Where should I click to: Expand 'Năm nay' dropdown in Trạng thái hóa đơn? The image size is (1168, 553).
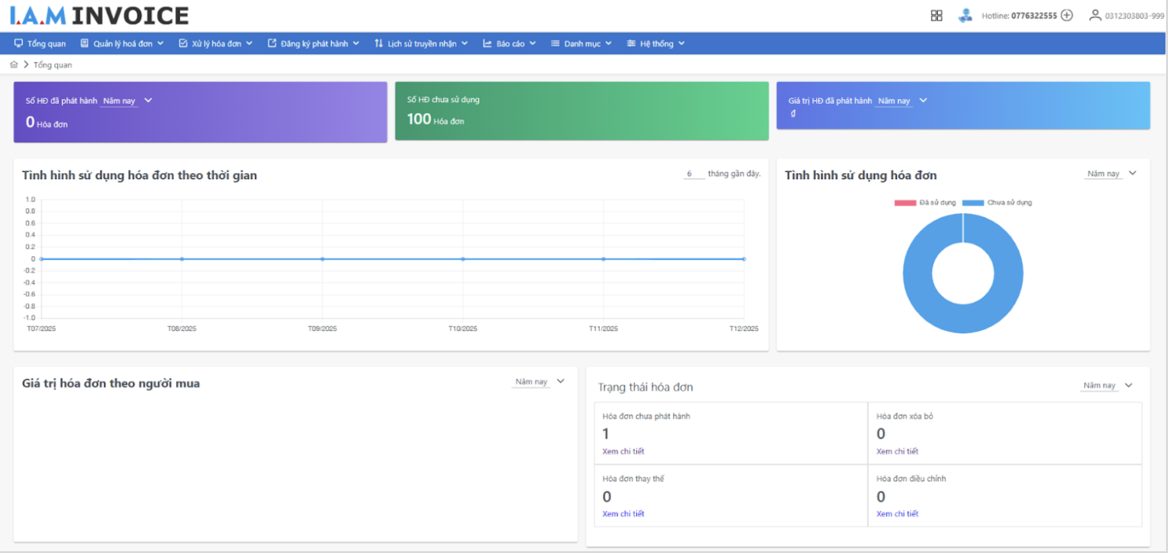[1107, 386]
